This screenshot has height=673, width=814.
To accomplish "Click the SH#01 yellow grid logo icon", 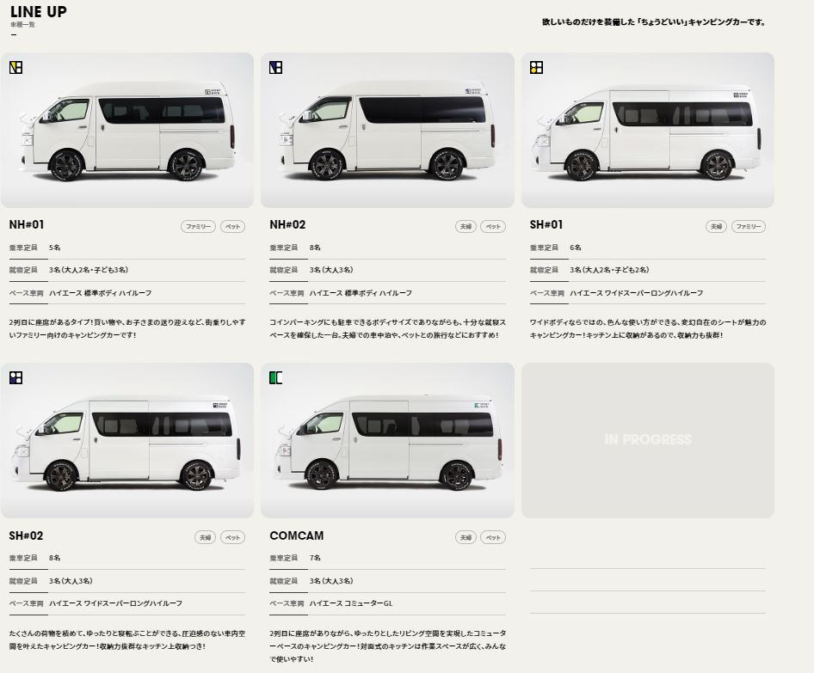I will click(536, 67).
